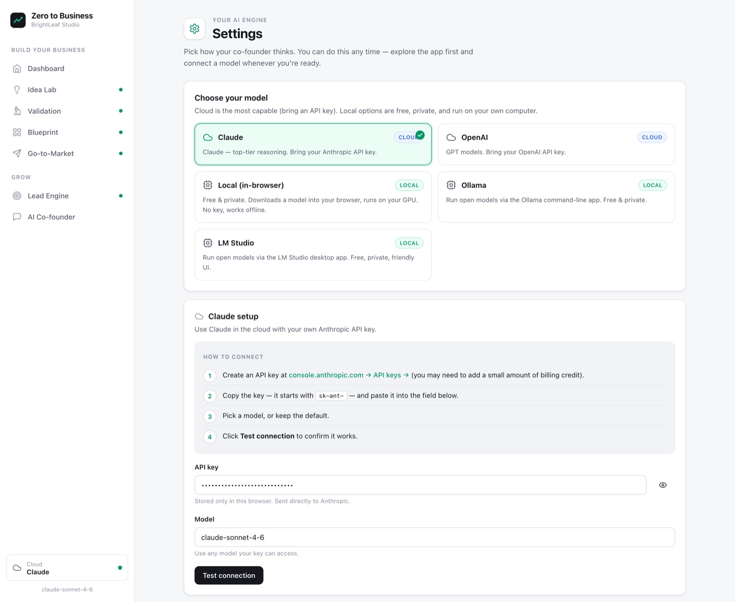Click the Test connection button
Viewport: 735px width, 602px height.
pyautogui.click(x=229, y=575)
